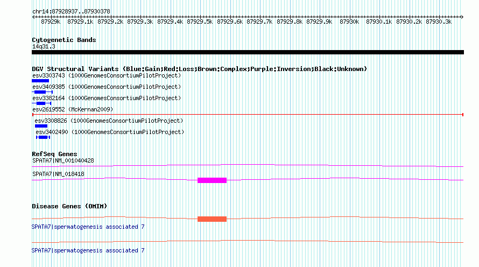
Task: Click the blue esv3382164 gain glyph
Action: [41, 103]
